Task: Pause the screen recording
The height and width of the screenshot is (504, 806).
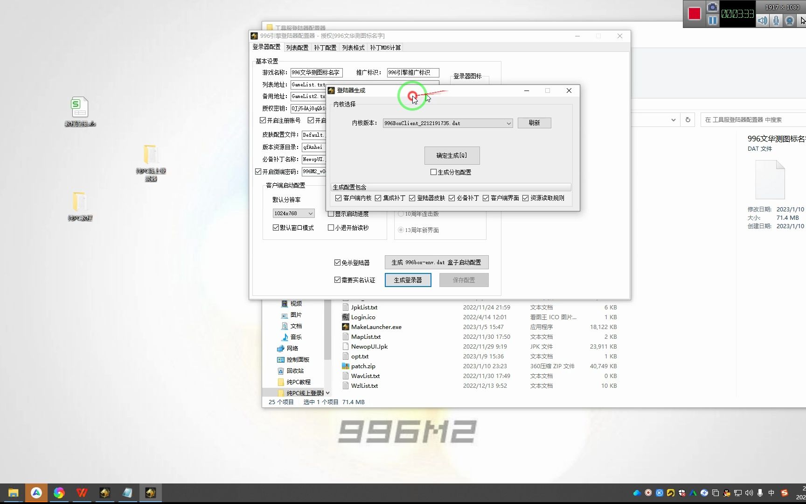Action: pos(712,21)
